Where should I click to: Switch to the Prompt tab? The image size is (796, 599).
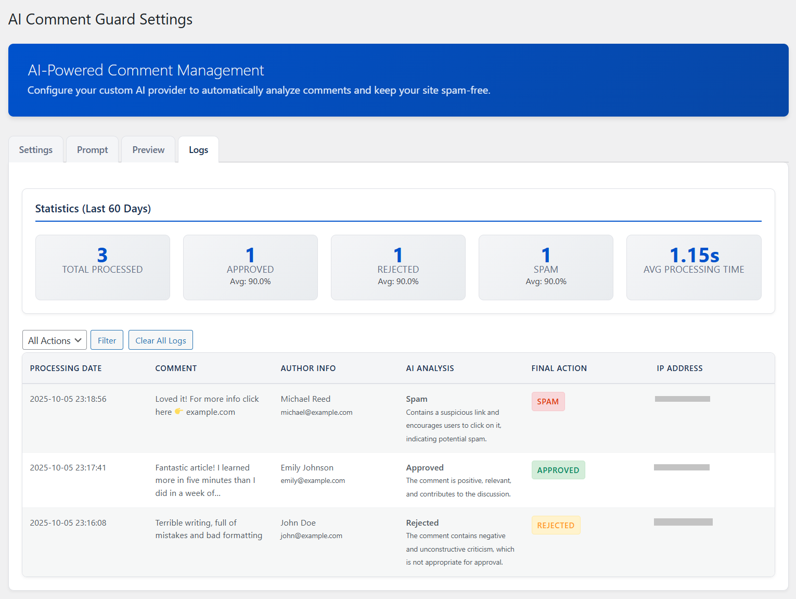coord(93,150)
